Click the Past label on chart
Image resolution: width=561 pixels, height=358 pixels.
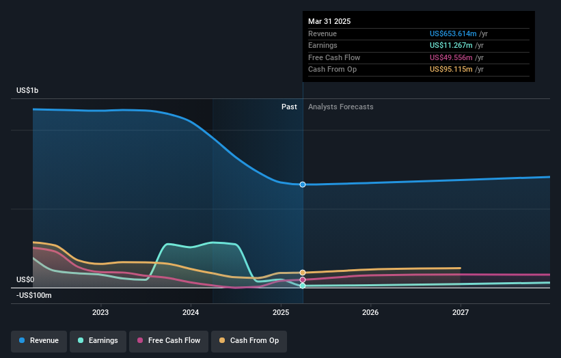pos(289,107)
